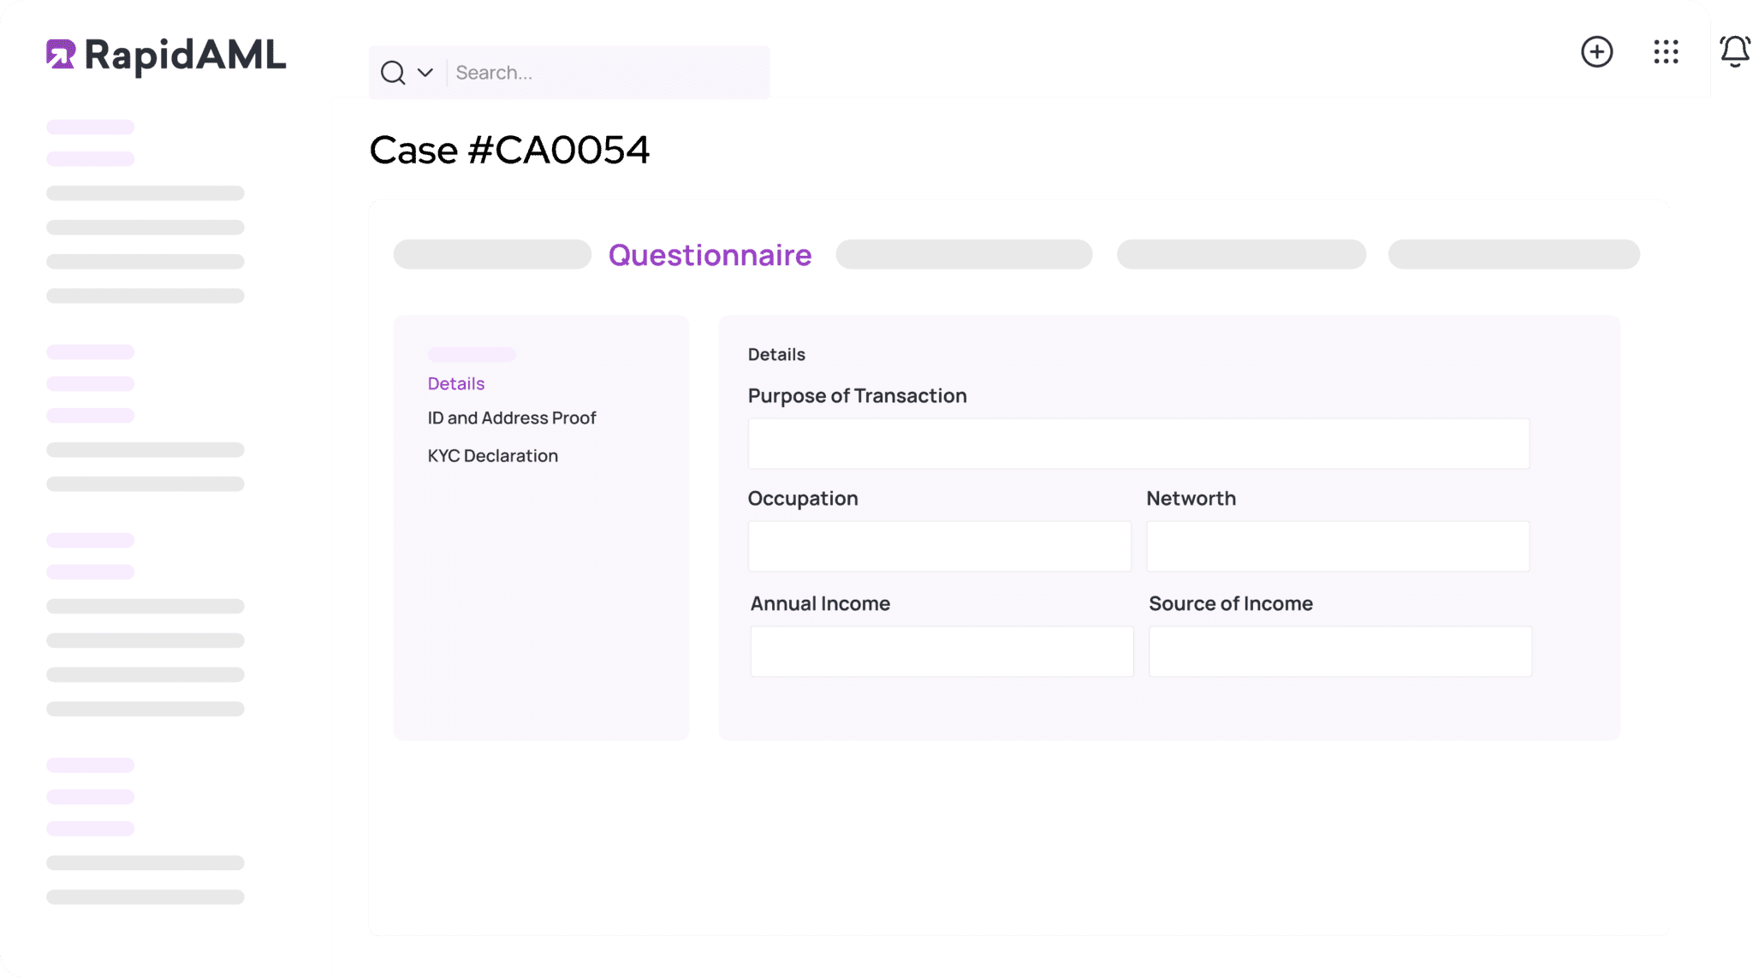Click the Occupation input field
1753x978 pixels.
(939, 546)
